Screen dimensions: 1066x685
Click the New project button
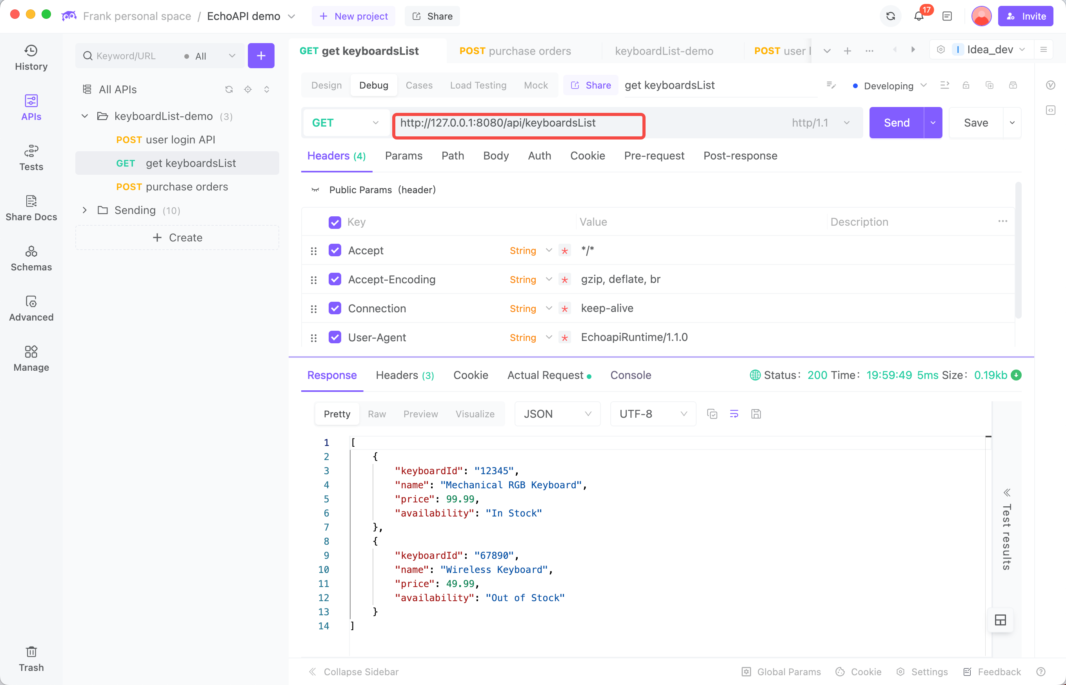point(353,16)
